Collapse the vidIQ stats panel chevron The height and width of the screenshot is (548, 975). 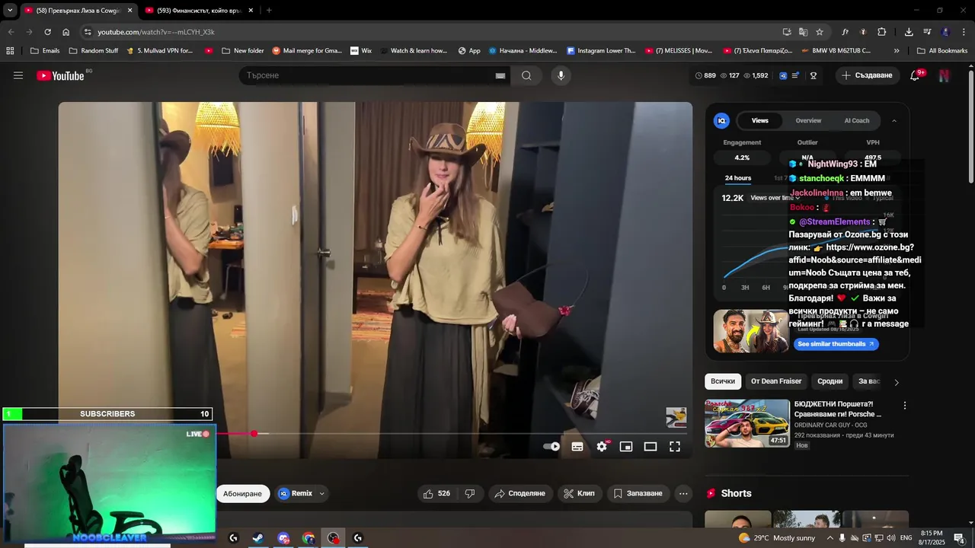[894, 120]
